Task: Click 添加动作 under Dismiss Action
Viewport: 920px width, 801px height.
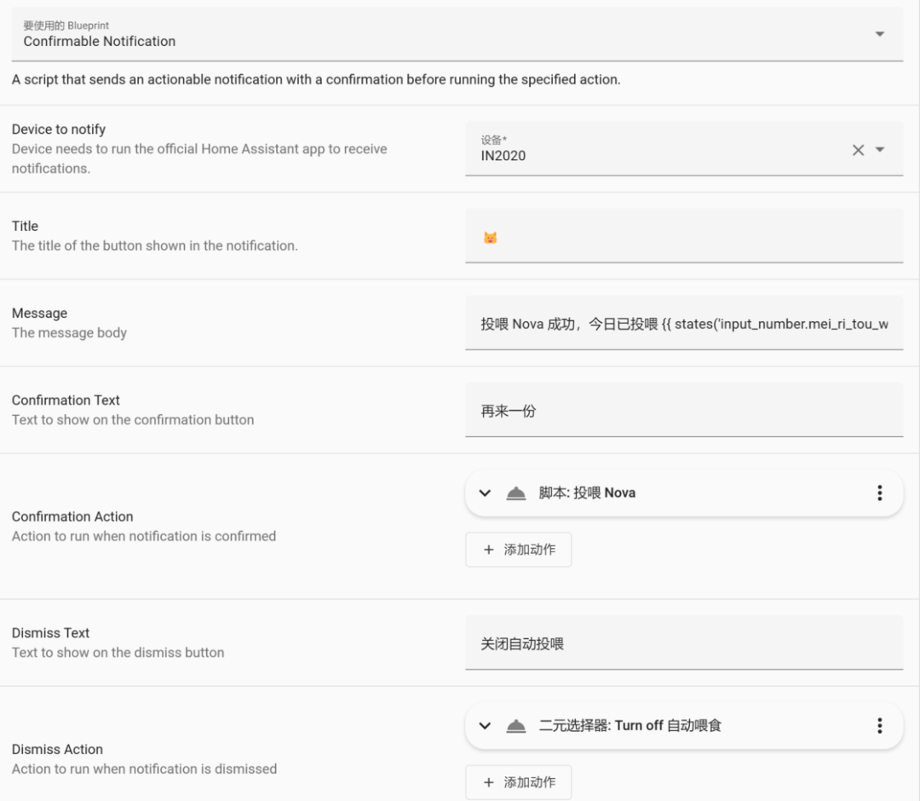Action: pyautogui.click(x=529, y=782)
